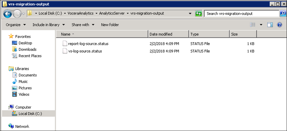Sort by the Date modified column header
The height and width of the screenshot is (131, 287).
pyautogui.click(x=168, y=34)
